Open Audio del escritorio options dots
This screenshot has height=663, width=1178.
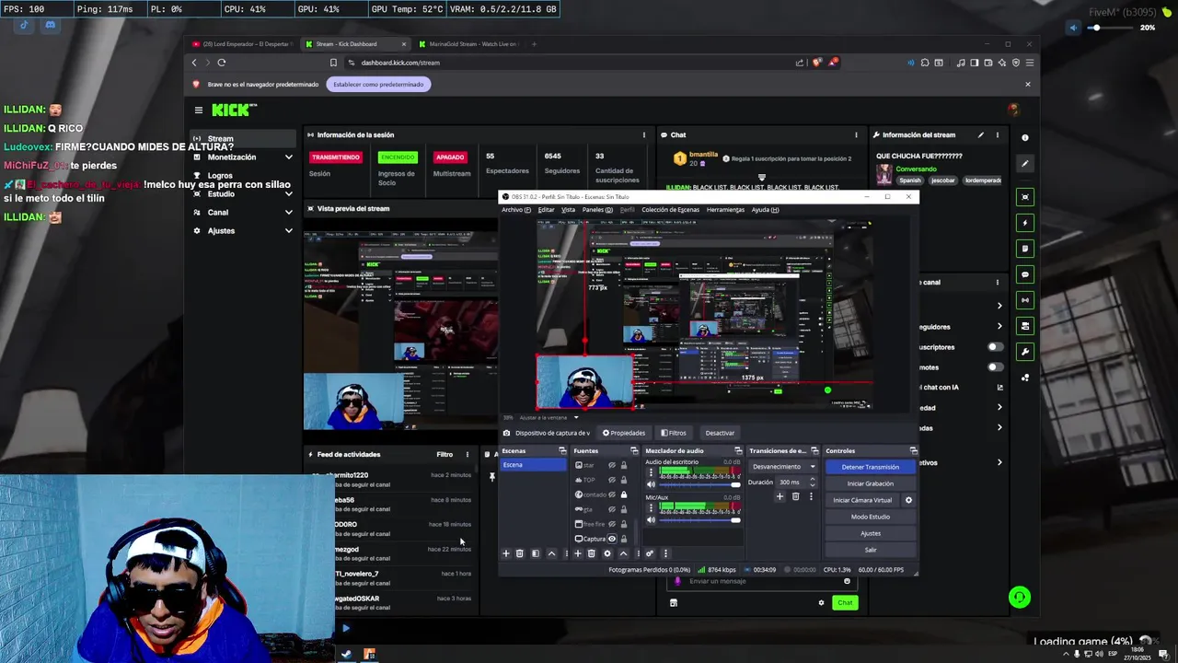pyautogui.click(x=652, y=473)
